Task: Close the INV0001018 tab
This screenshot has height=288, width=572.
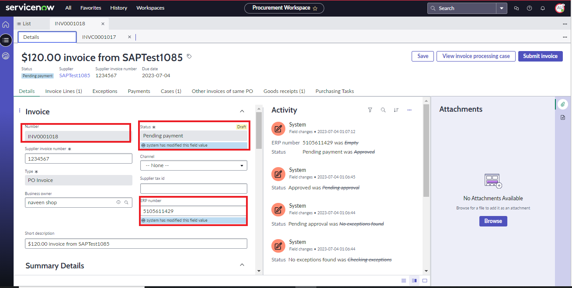Action: (x=103, y=24)
